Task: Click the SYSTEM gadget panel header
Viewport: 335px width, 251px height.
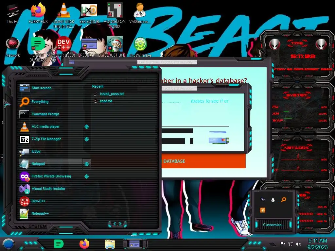Action: [x=297, y=95]
